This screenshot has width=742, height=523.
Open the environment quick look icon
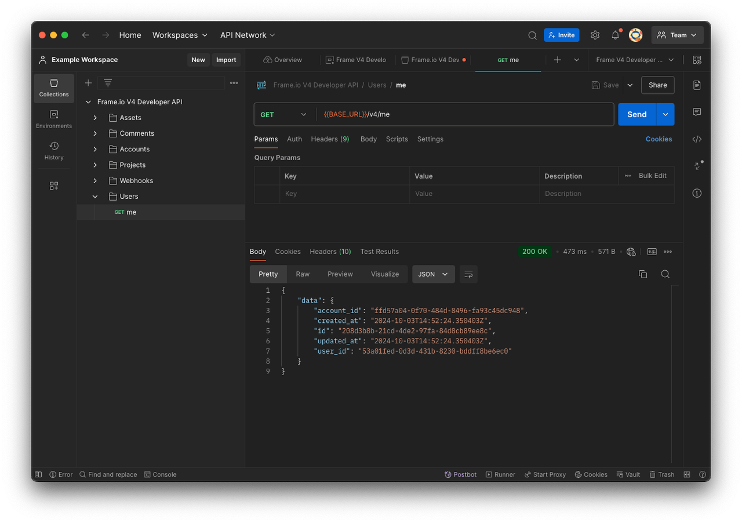(x=697, y=60)
